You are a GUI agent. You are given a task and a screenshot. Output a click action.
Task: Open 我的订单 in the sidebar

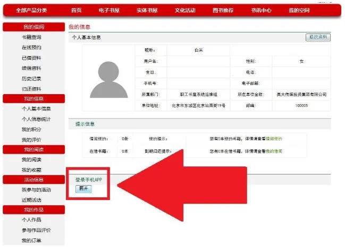(31, 240)
